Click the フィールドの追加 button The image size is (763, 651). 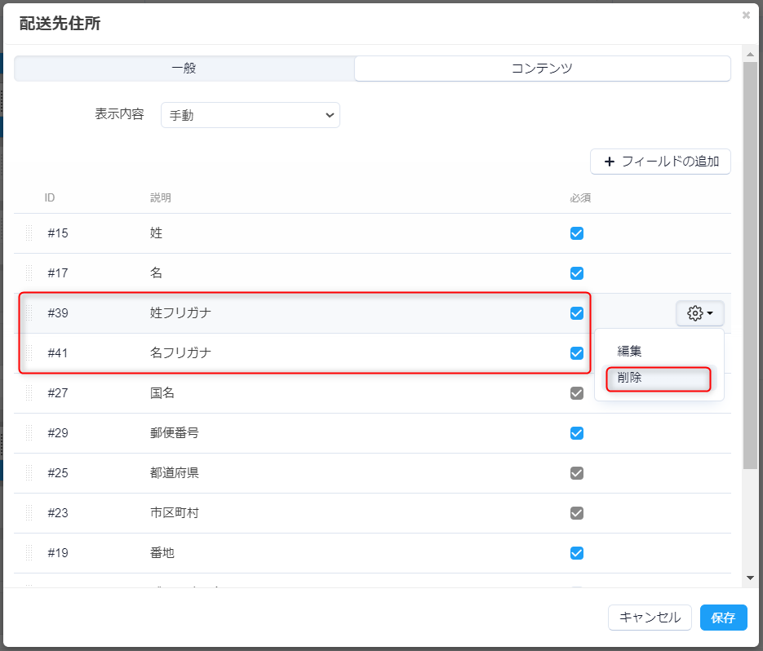pos(660,162)
